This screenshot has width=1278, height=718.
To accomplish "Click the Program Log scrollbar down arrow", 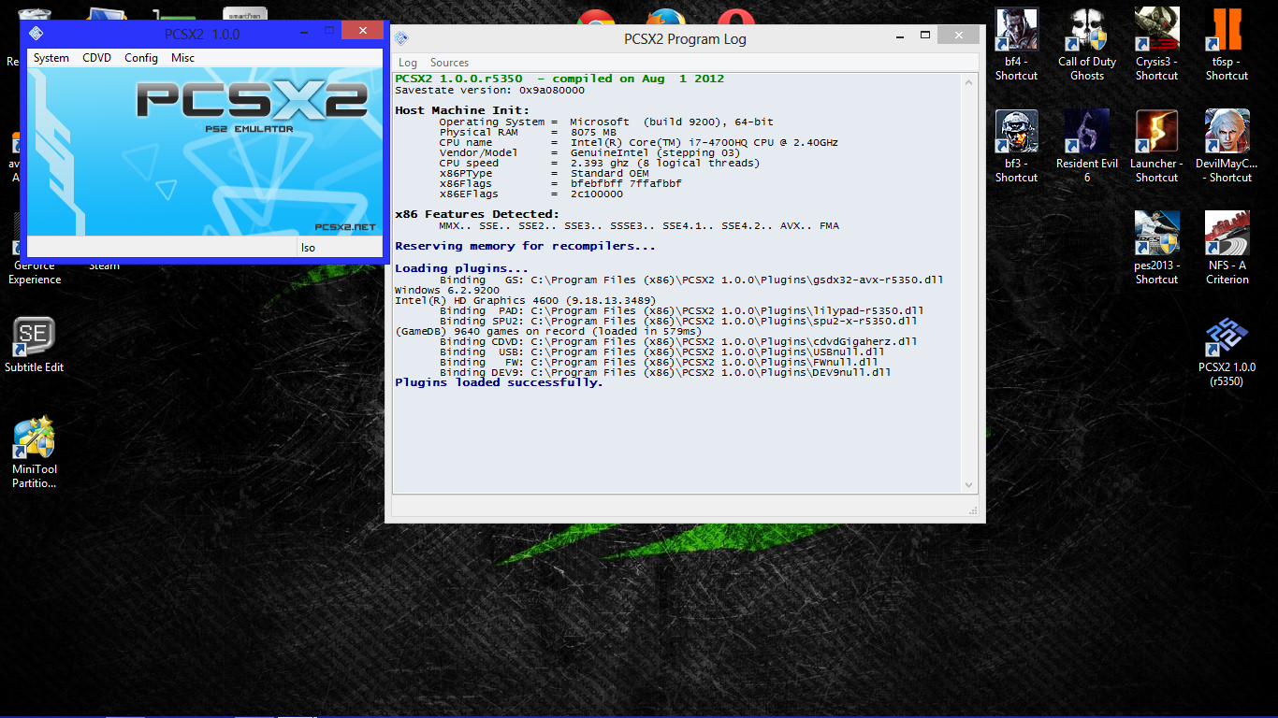I will (x=968, y=485).
